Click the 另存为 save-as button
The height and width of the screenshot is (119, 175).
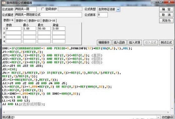point(166,21)
